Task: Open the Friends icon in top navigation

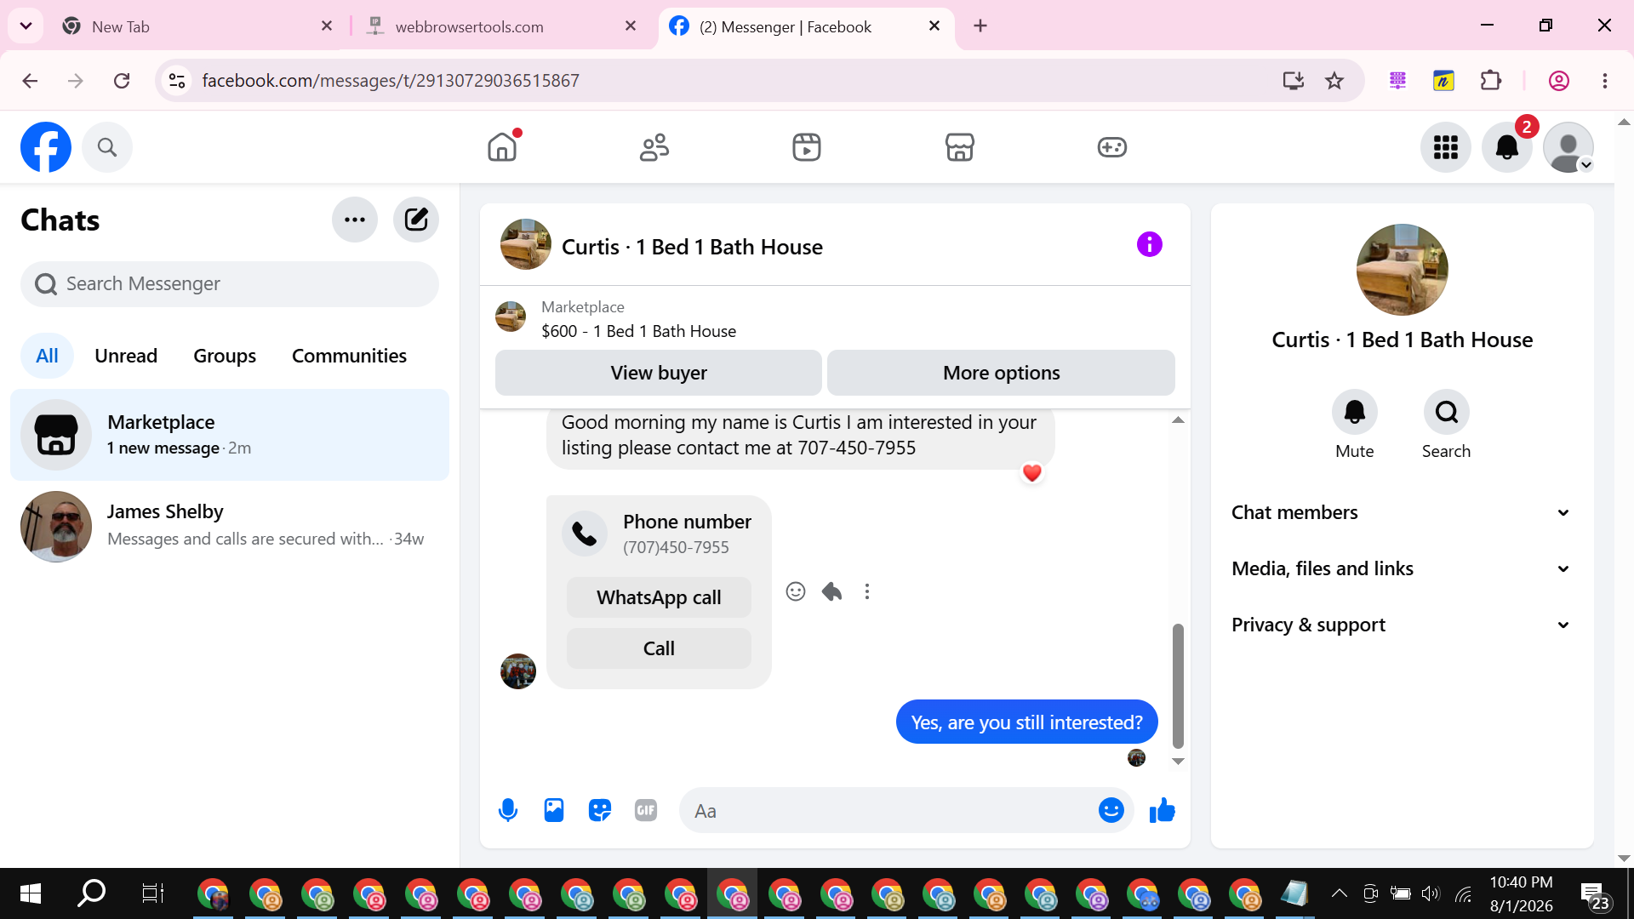Action: (x=654, y=147)
